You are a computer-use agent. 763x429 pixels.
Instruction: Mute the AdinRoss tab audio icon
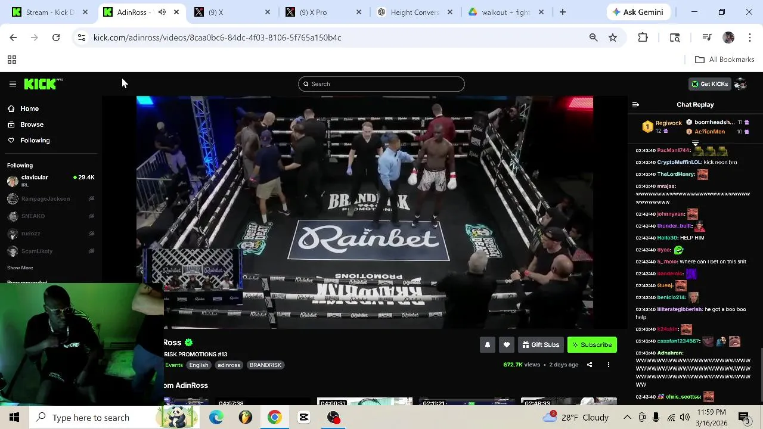[x=162, y=12]
